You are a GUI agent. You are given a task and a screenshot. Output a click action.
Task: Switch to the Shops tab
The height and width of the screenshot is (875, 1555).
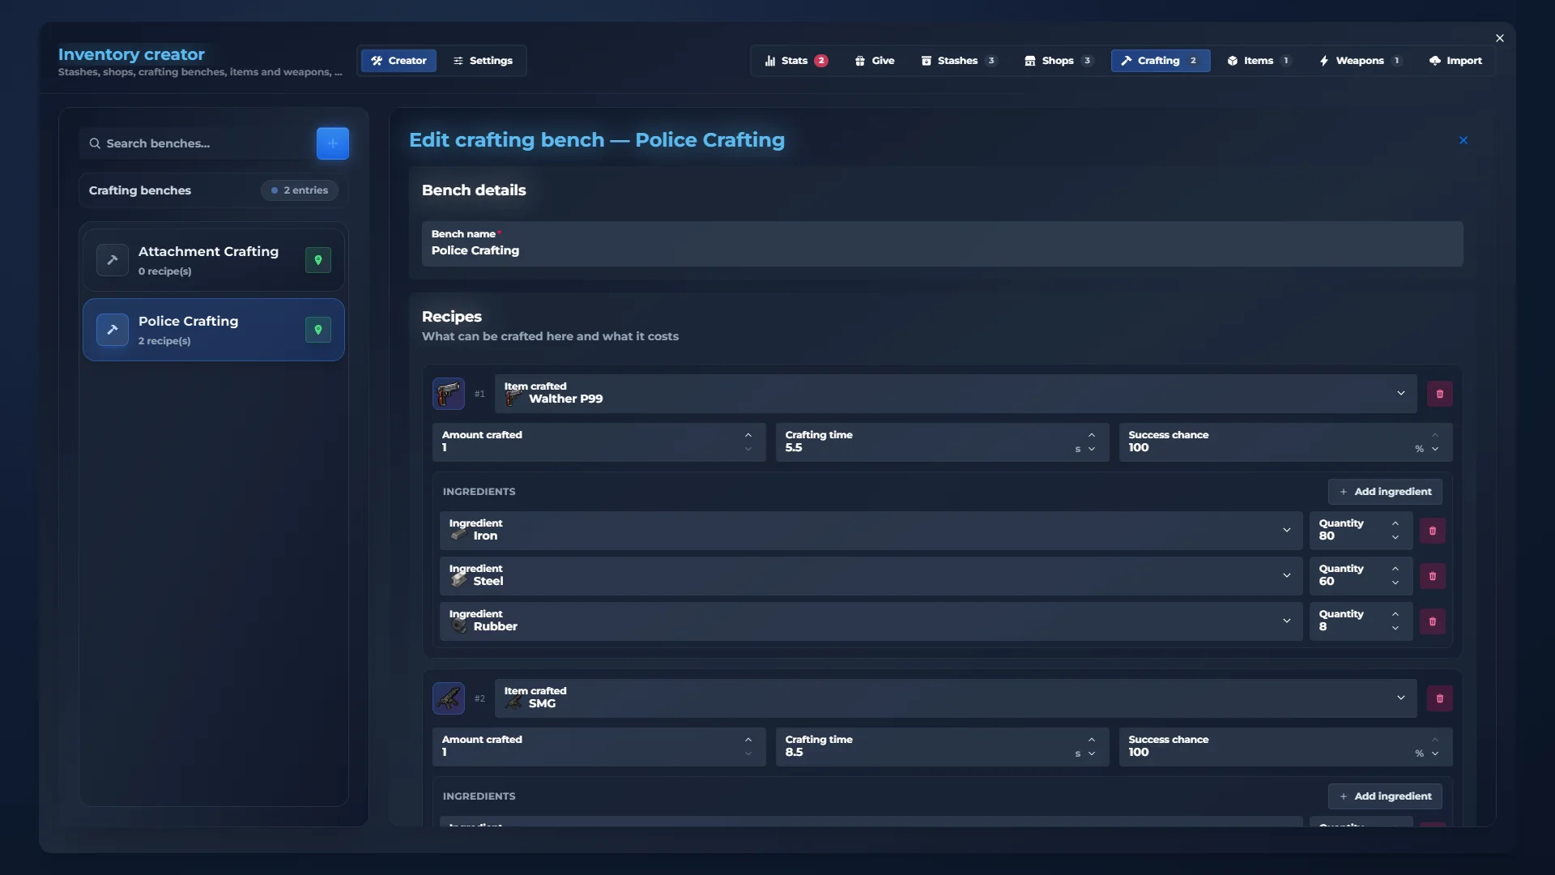point(1059,61)
